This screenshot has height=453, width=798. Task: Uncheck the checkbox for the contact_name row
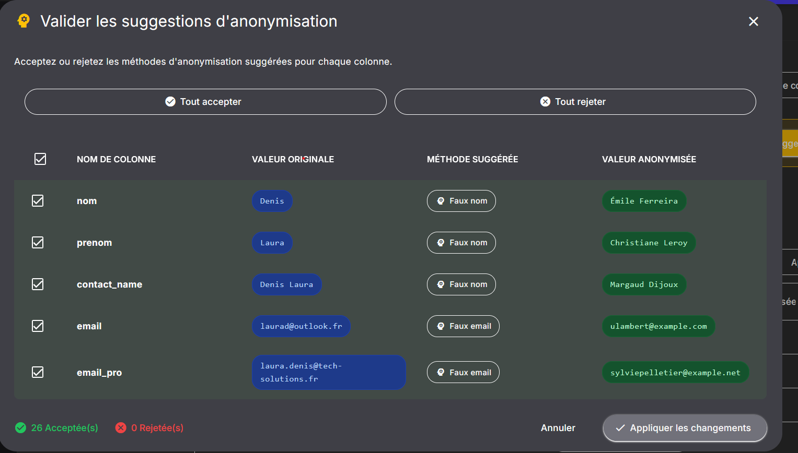click(38, 284)
